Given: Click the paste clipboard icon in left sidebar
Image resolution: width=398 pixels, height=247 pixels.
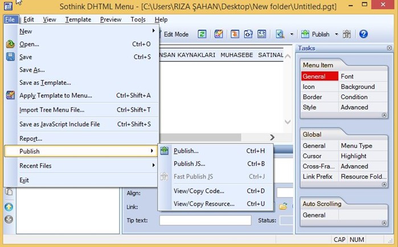Looking at the screenshot, I should coord(9,191).
